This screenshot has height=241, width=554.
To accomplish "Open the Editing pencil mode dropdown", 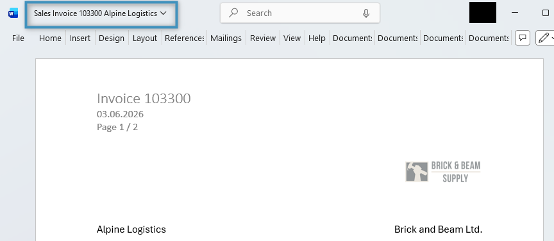I will tap(545, 38).
